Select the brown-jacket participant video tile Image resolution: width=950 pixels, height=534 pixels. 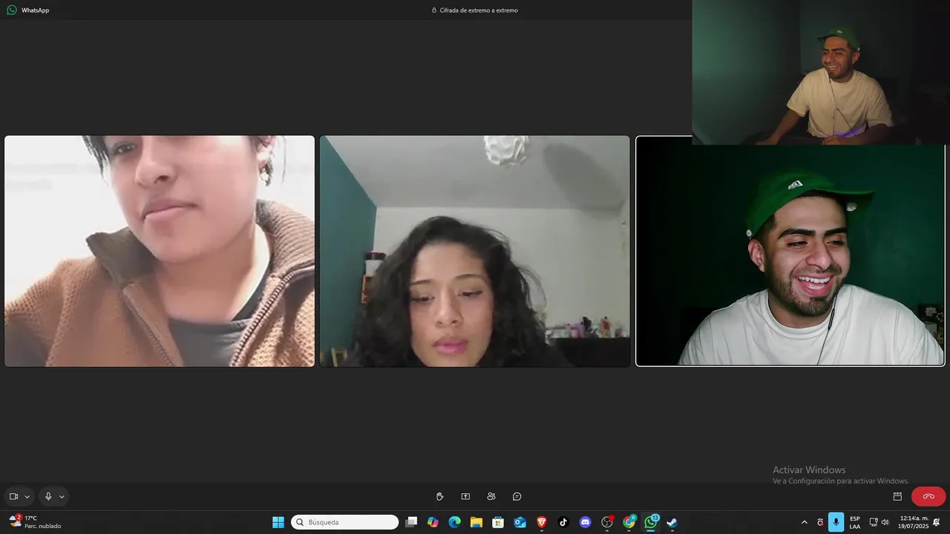point(160,251)
